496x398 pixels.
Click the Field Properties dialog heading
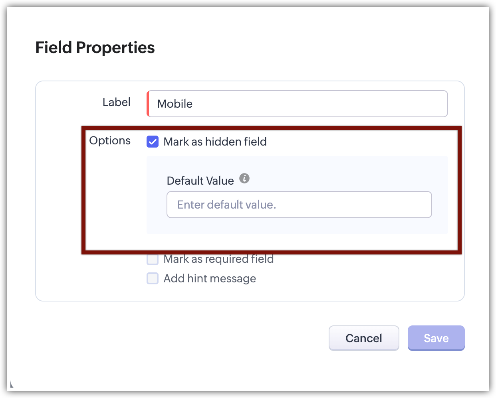pyautogui.click(x=95, y=47)
